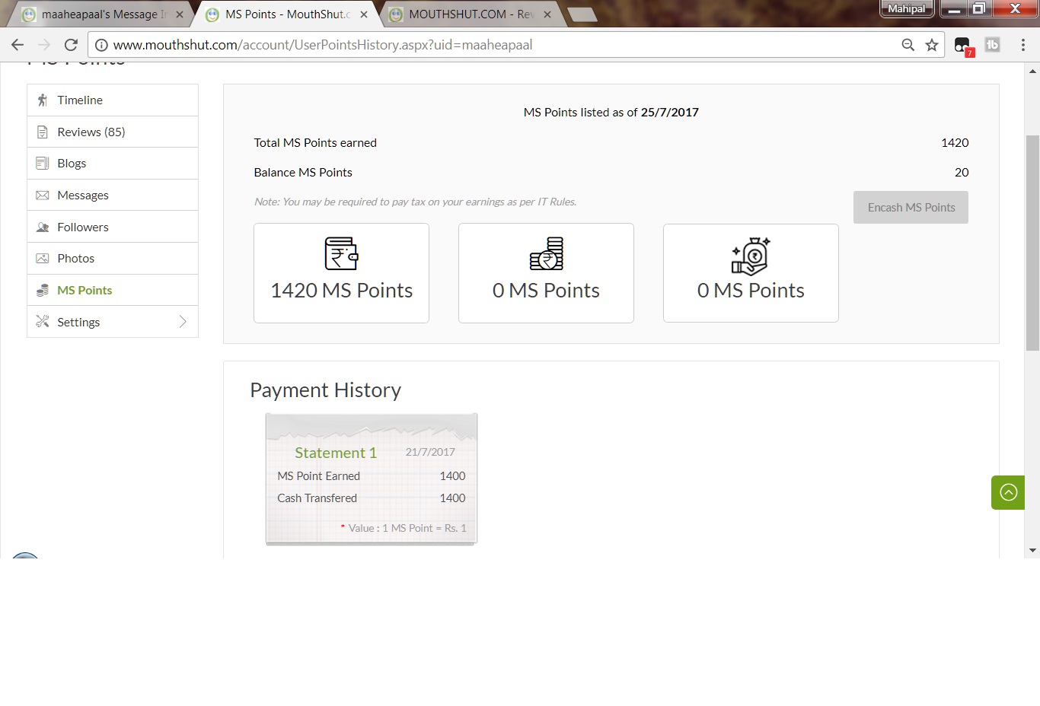Click the green scroll-to-top arrow button
Viewport: 1040px width, 706px height.
pyautogui.click(x=1008, y=492)
